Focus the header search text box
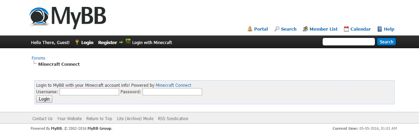Screen dimensions: 419x137 tap(348, 42)
